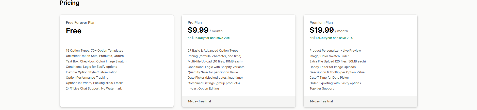Click Product Personalizer - Live Preview feature
This screenshot has height=110, width=477.
335,51
